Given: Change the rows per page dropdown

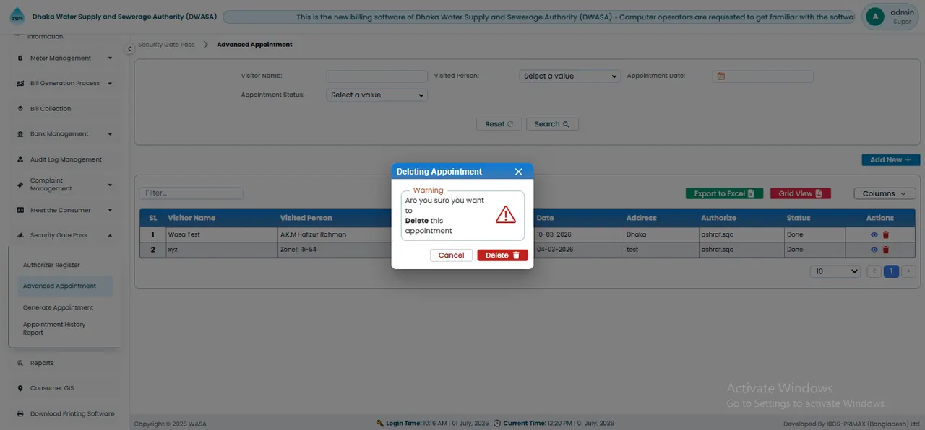Looking at the screenshot, I should click(835, 271).
